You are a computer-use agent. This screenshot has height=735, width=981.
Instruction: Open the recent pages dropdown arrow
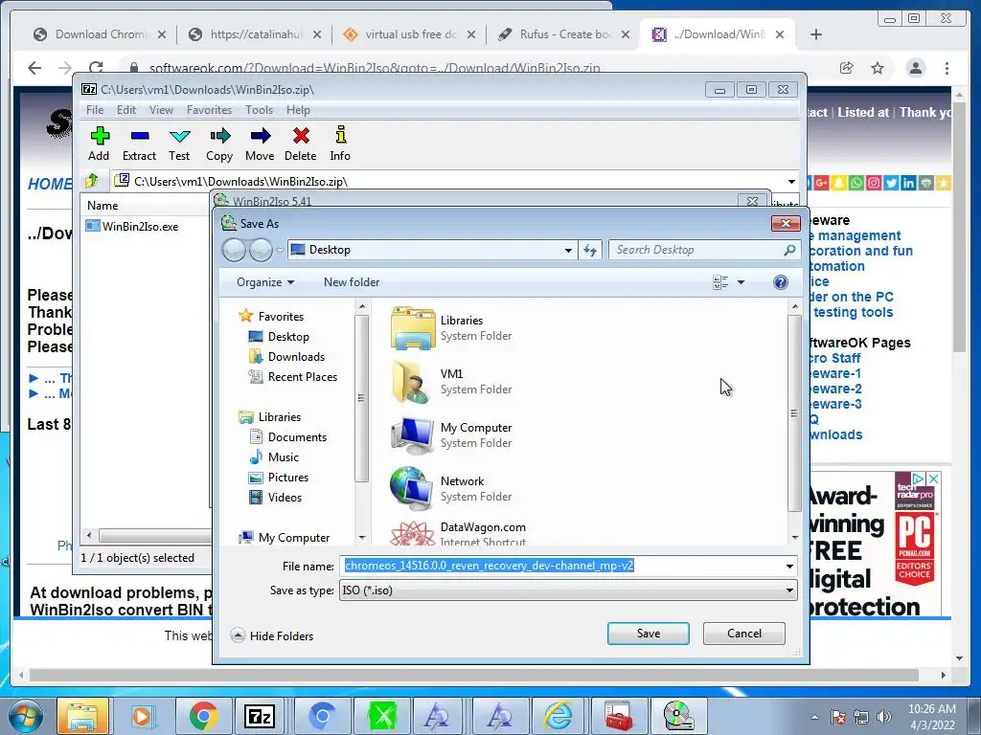(280, 250)
